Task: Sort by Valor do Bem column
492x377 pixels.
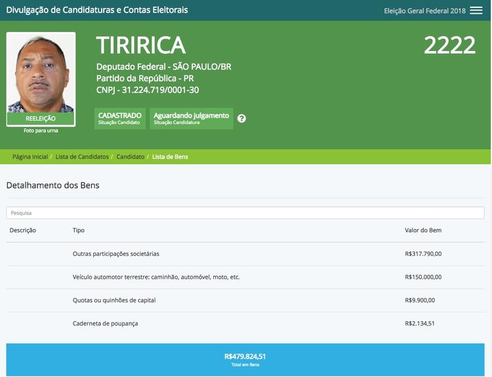Action: (423, 230)
